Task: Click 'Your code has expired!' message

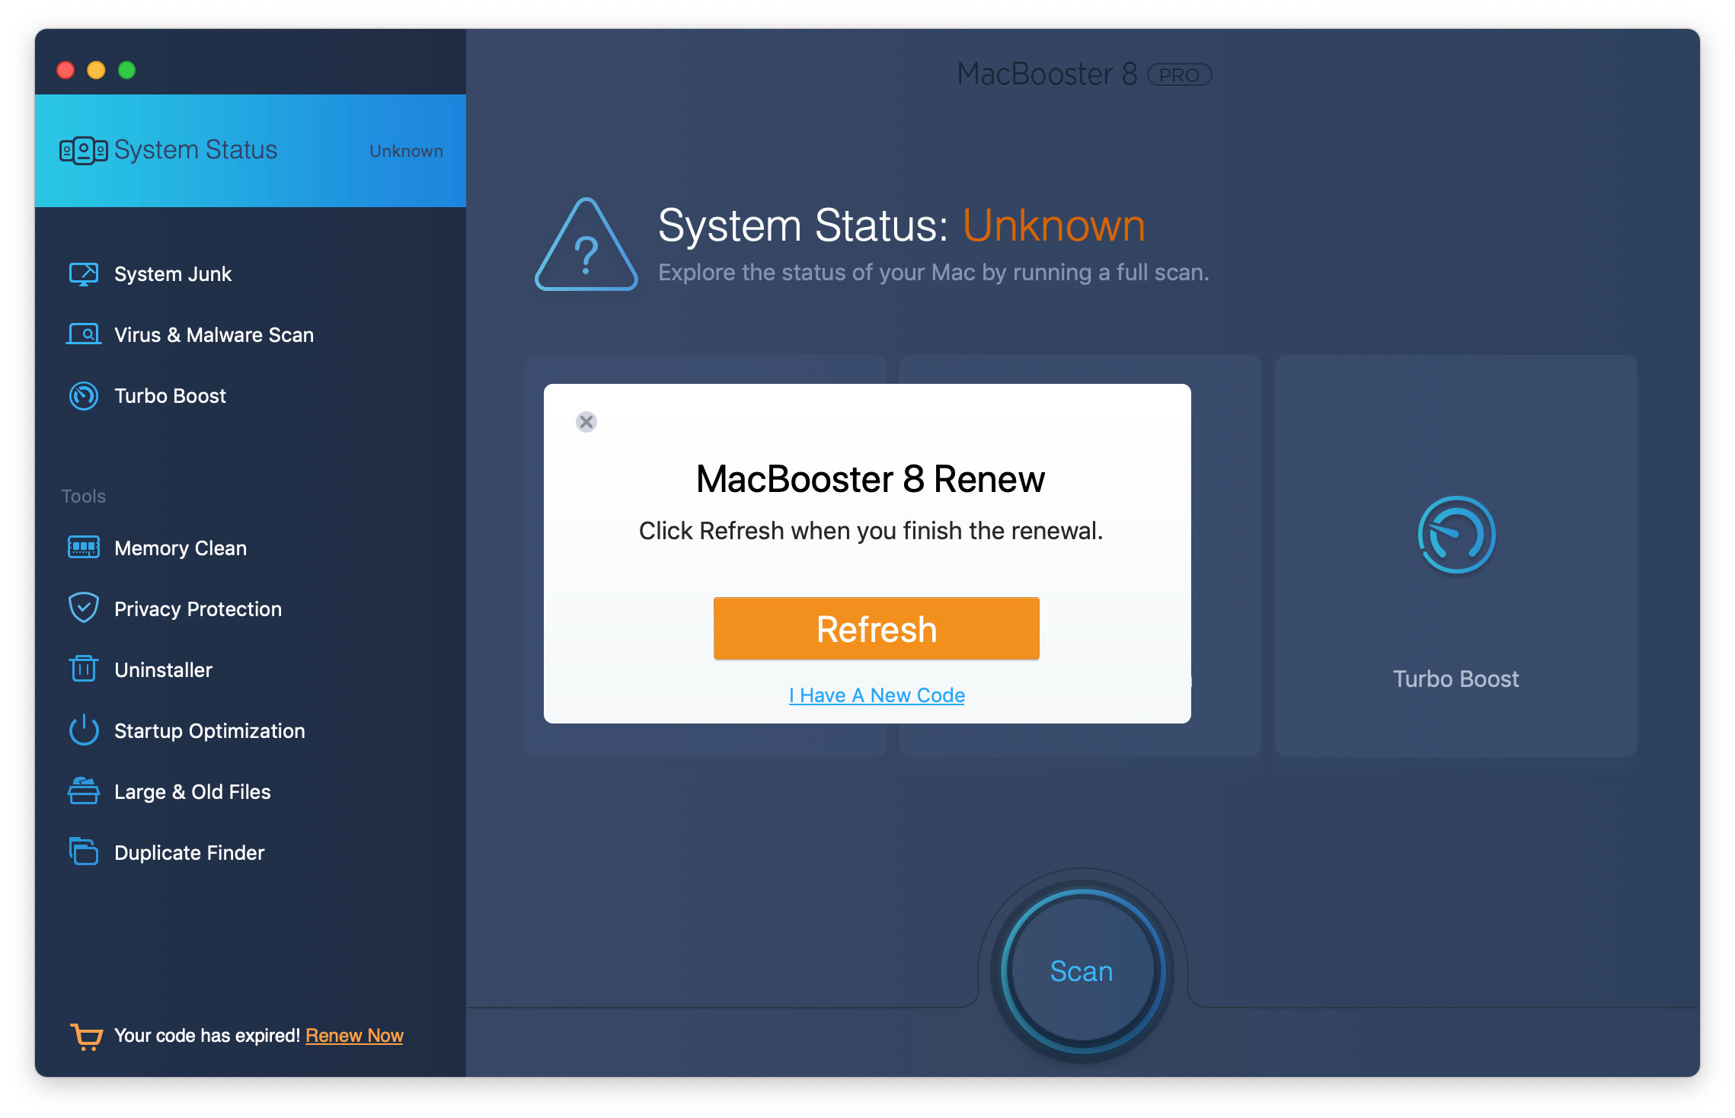Action: point(207,1036)
